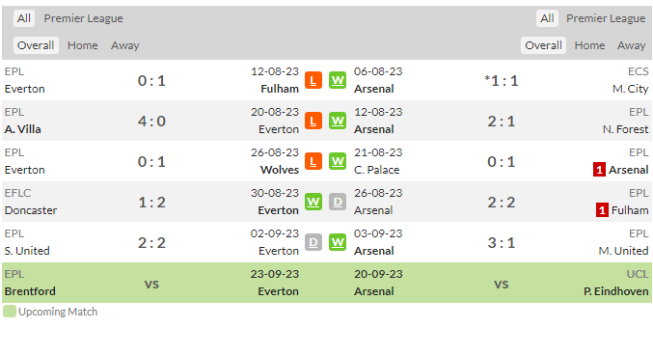This screenshot has width=653, height=355.
Task: Open the Arsenal 3:1 M. United score
Action: [502, 243]
